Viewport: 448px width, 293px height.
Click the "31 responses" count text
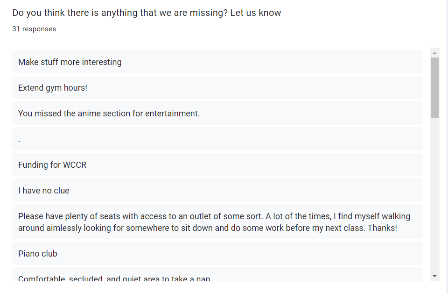click(x=34, y=29)
